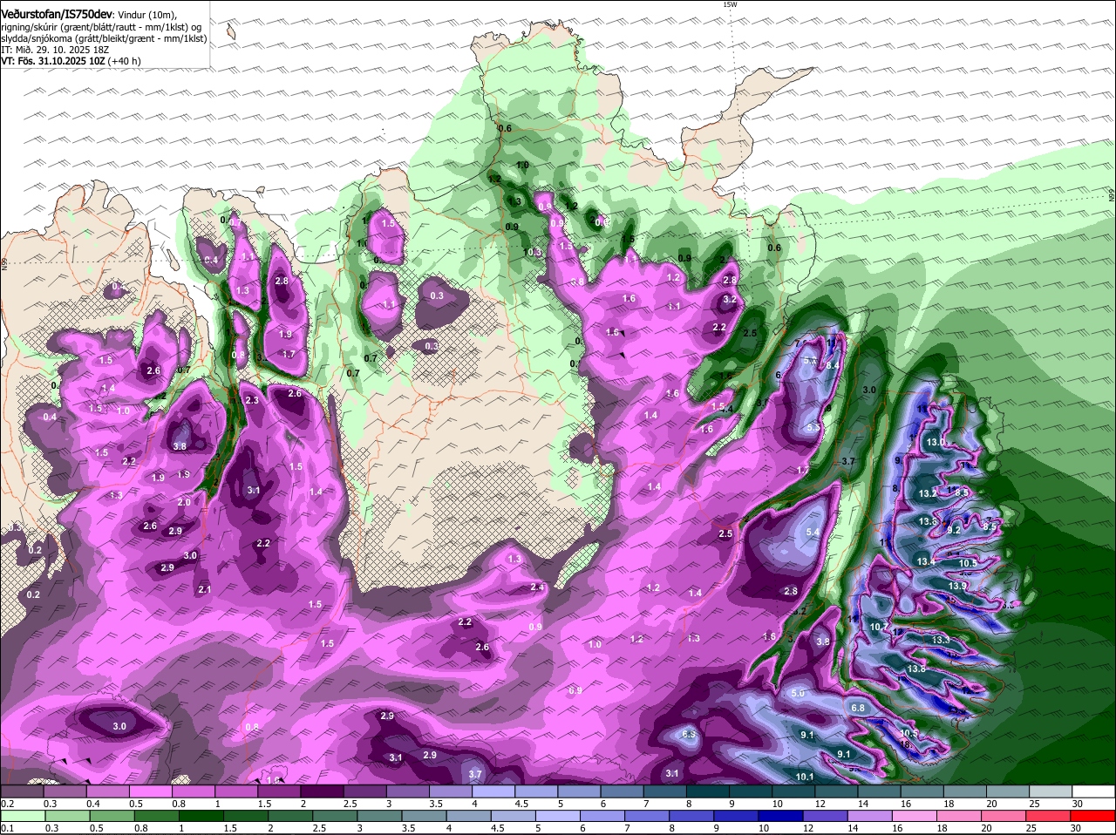The height and width of the screenshot is (835, 1116).
Task: Click the 13.3 precipitation value on map
Action: tap(941, 641)
